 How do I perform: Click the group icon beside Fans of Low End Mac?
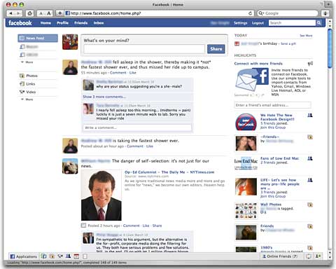point(310,158)
